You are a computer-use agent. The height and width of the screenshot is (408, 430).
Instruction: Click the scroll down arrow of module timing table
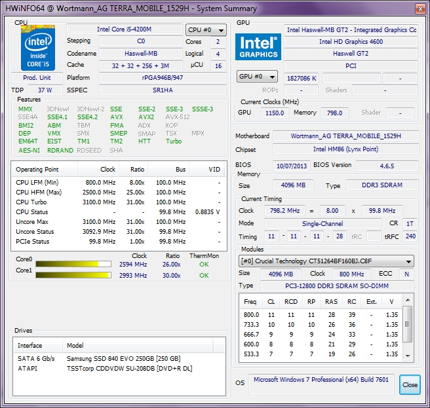click(408, 356)
